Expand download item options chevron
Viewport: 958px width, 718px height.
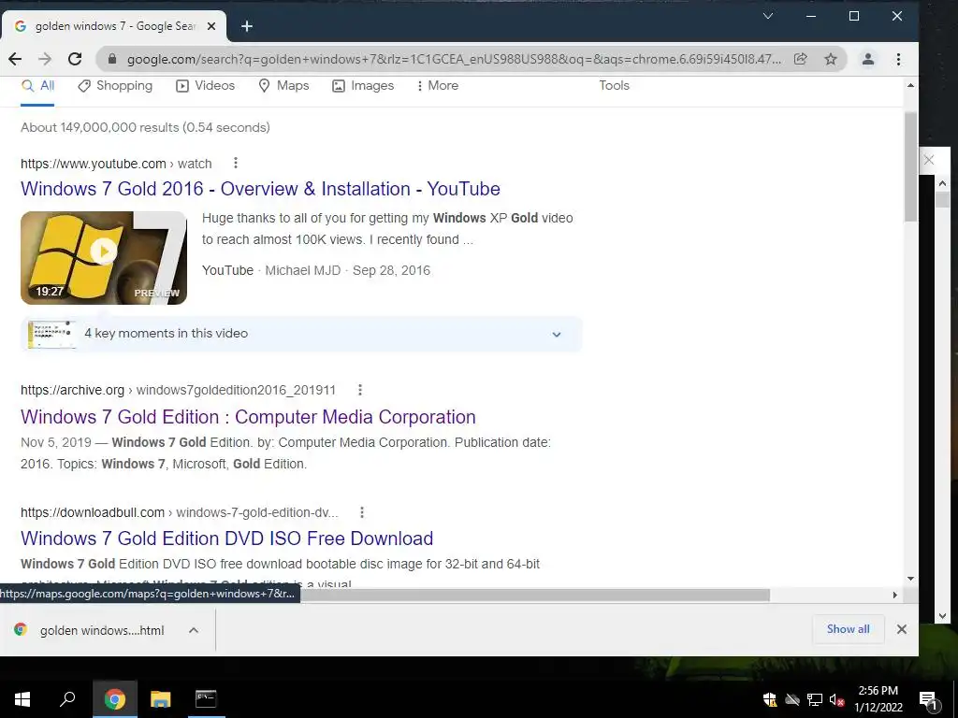click(194, 631)
